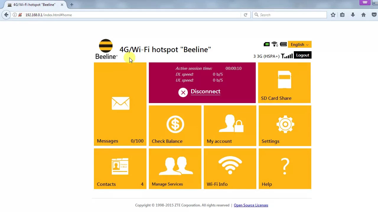Click the 3G (HSPA+) network label
Image resolution: width=378 pixels, height=212 pixels.
(x=266, y=56)
